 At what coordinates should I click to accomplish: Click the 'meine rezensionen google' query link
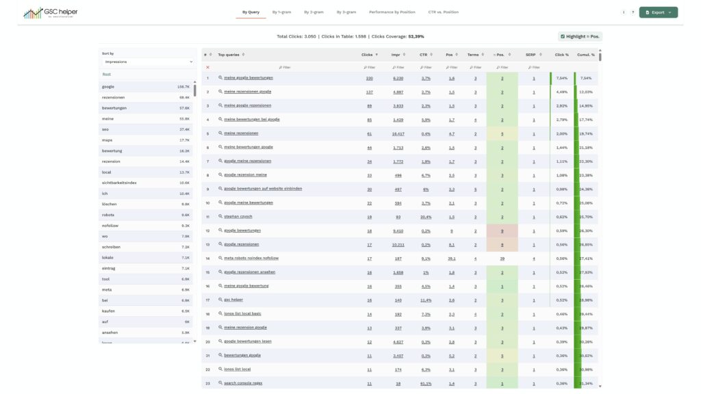pyautogui.click(x=247, y=92)
